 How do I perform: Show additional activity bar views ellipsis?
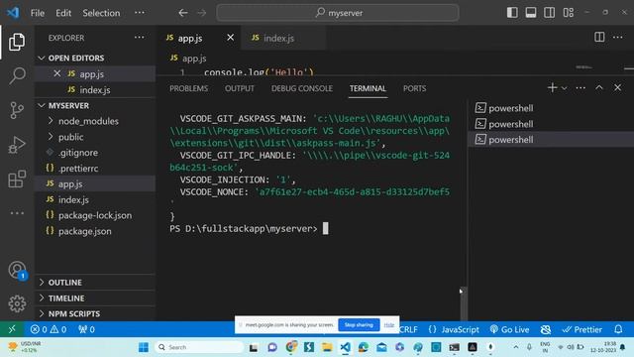(17, 213)
